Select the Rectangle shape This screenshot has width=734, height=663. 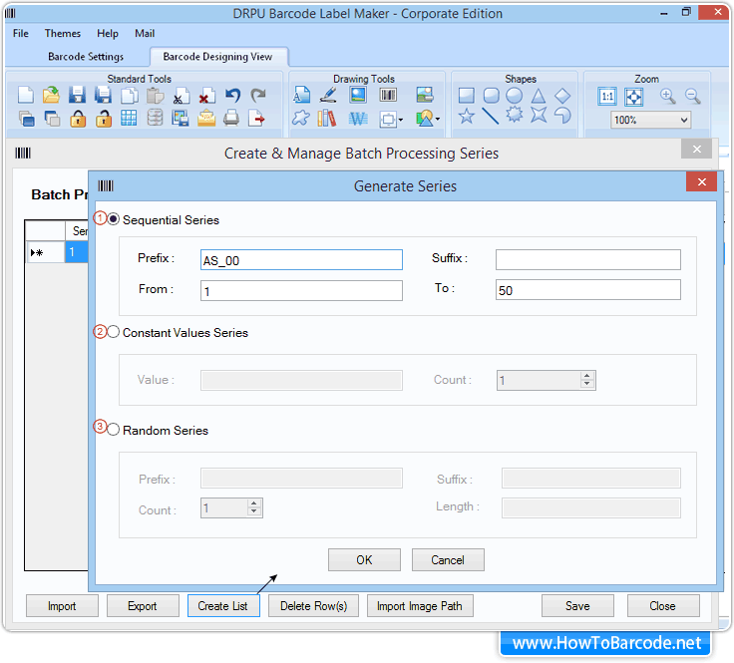point(467,96)
